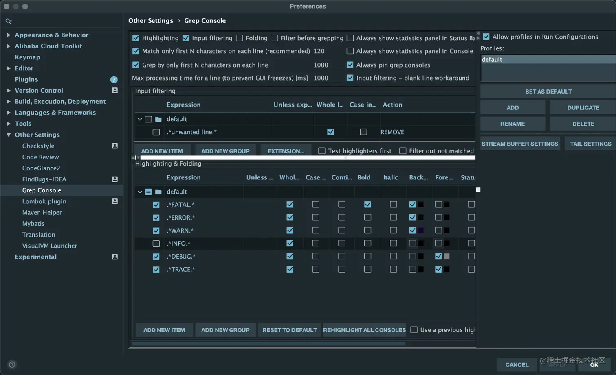
Task: Click the search magnifier icon in sidebar
Action: click(9, 21)
